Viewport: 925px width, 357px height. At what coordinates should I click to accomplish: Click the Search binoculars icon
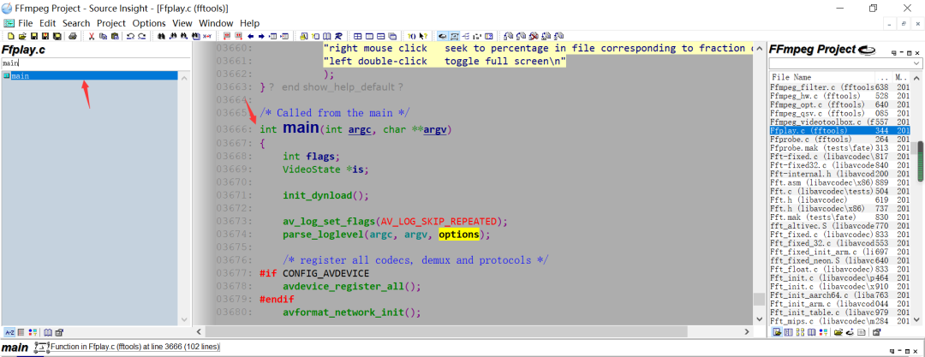coord(163,37)
